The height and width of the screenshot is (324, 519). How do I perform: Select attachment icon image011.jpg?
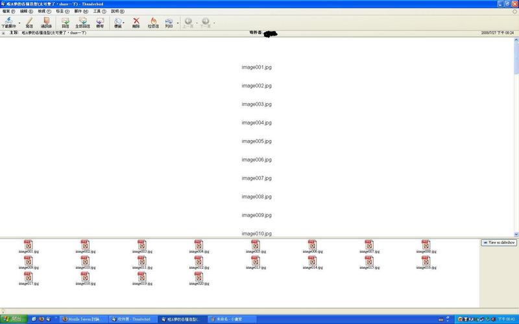[142, 260]
